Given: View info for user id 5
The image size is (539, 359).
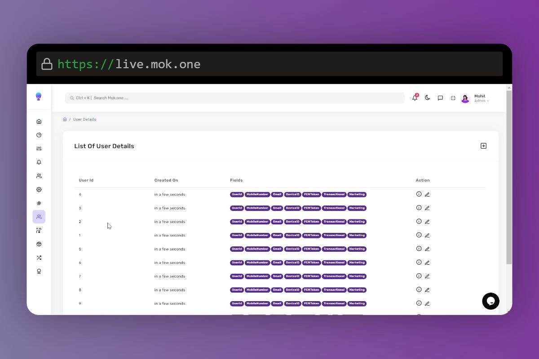Looking at the screenshot, I should tap(419, 249).
